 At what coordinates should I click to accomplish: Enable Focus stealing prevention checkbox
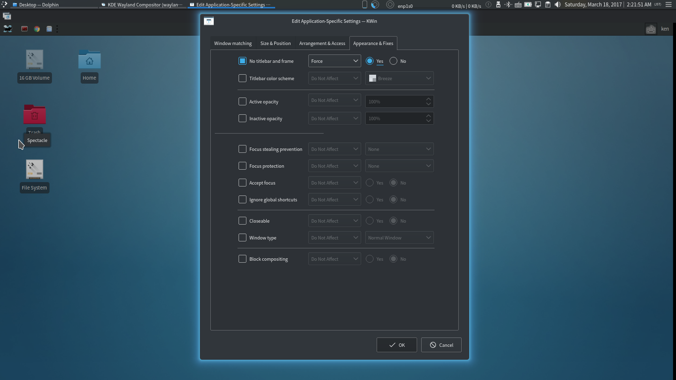pos(242,149)
